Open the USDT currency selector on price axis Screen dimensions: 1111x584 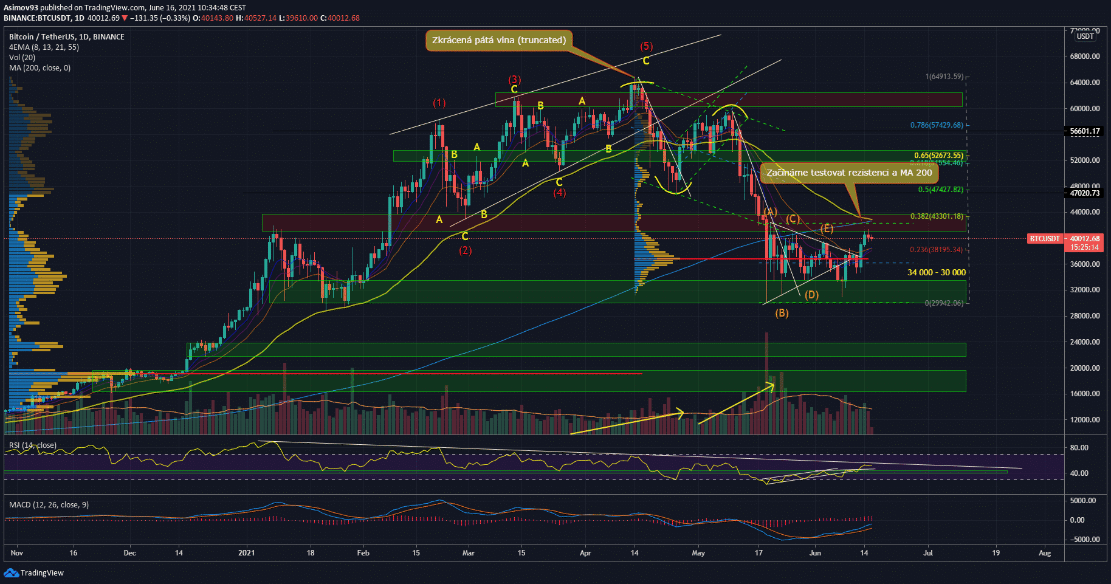1085,36
